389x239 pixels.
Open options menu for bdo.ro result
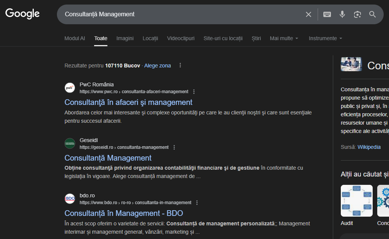tap(197, 203)
